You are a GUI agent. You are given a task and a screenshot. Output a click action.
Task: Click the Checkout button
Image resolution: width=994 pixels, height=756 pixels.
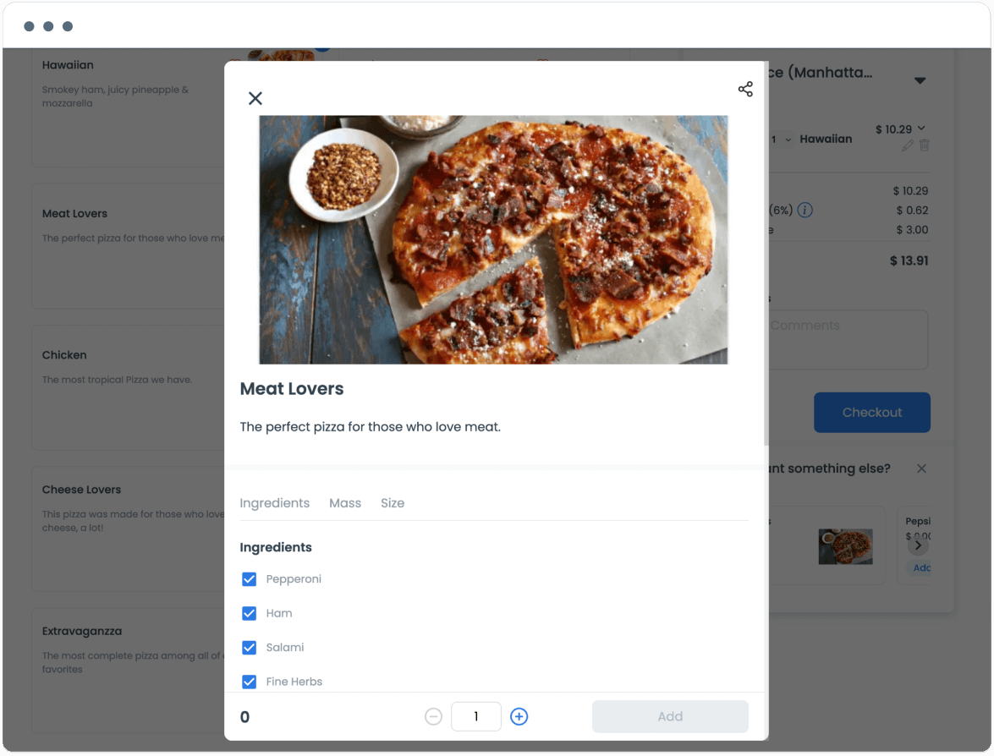pos(871,413)
